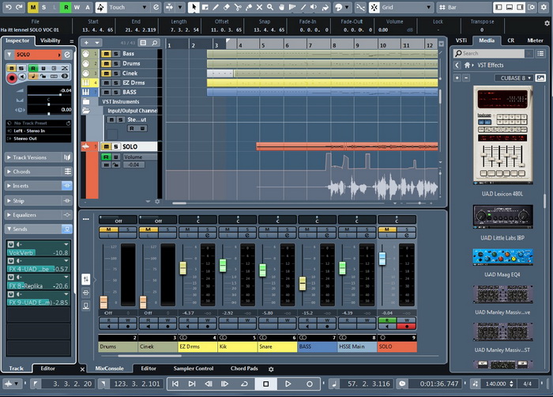Open the CUBASE 8 filter dropdown
This screenshot has height=397, width=553.
pyautogui.click(x=513, y=78)
